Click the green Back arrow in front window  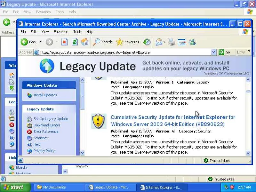[x=24, y=42]
